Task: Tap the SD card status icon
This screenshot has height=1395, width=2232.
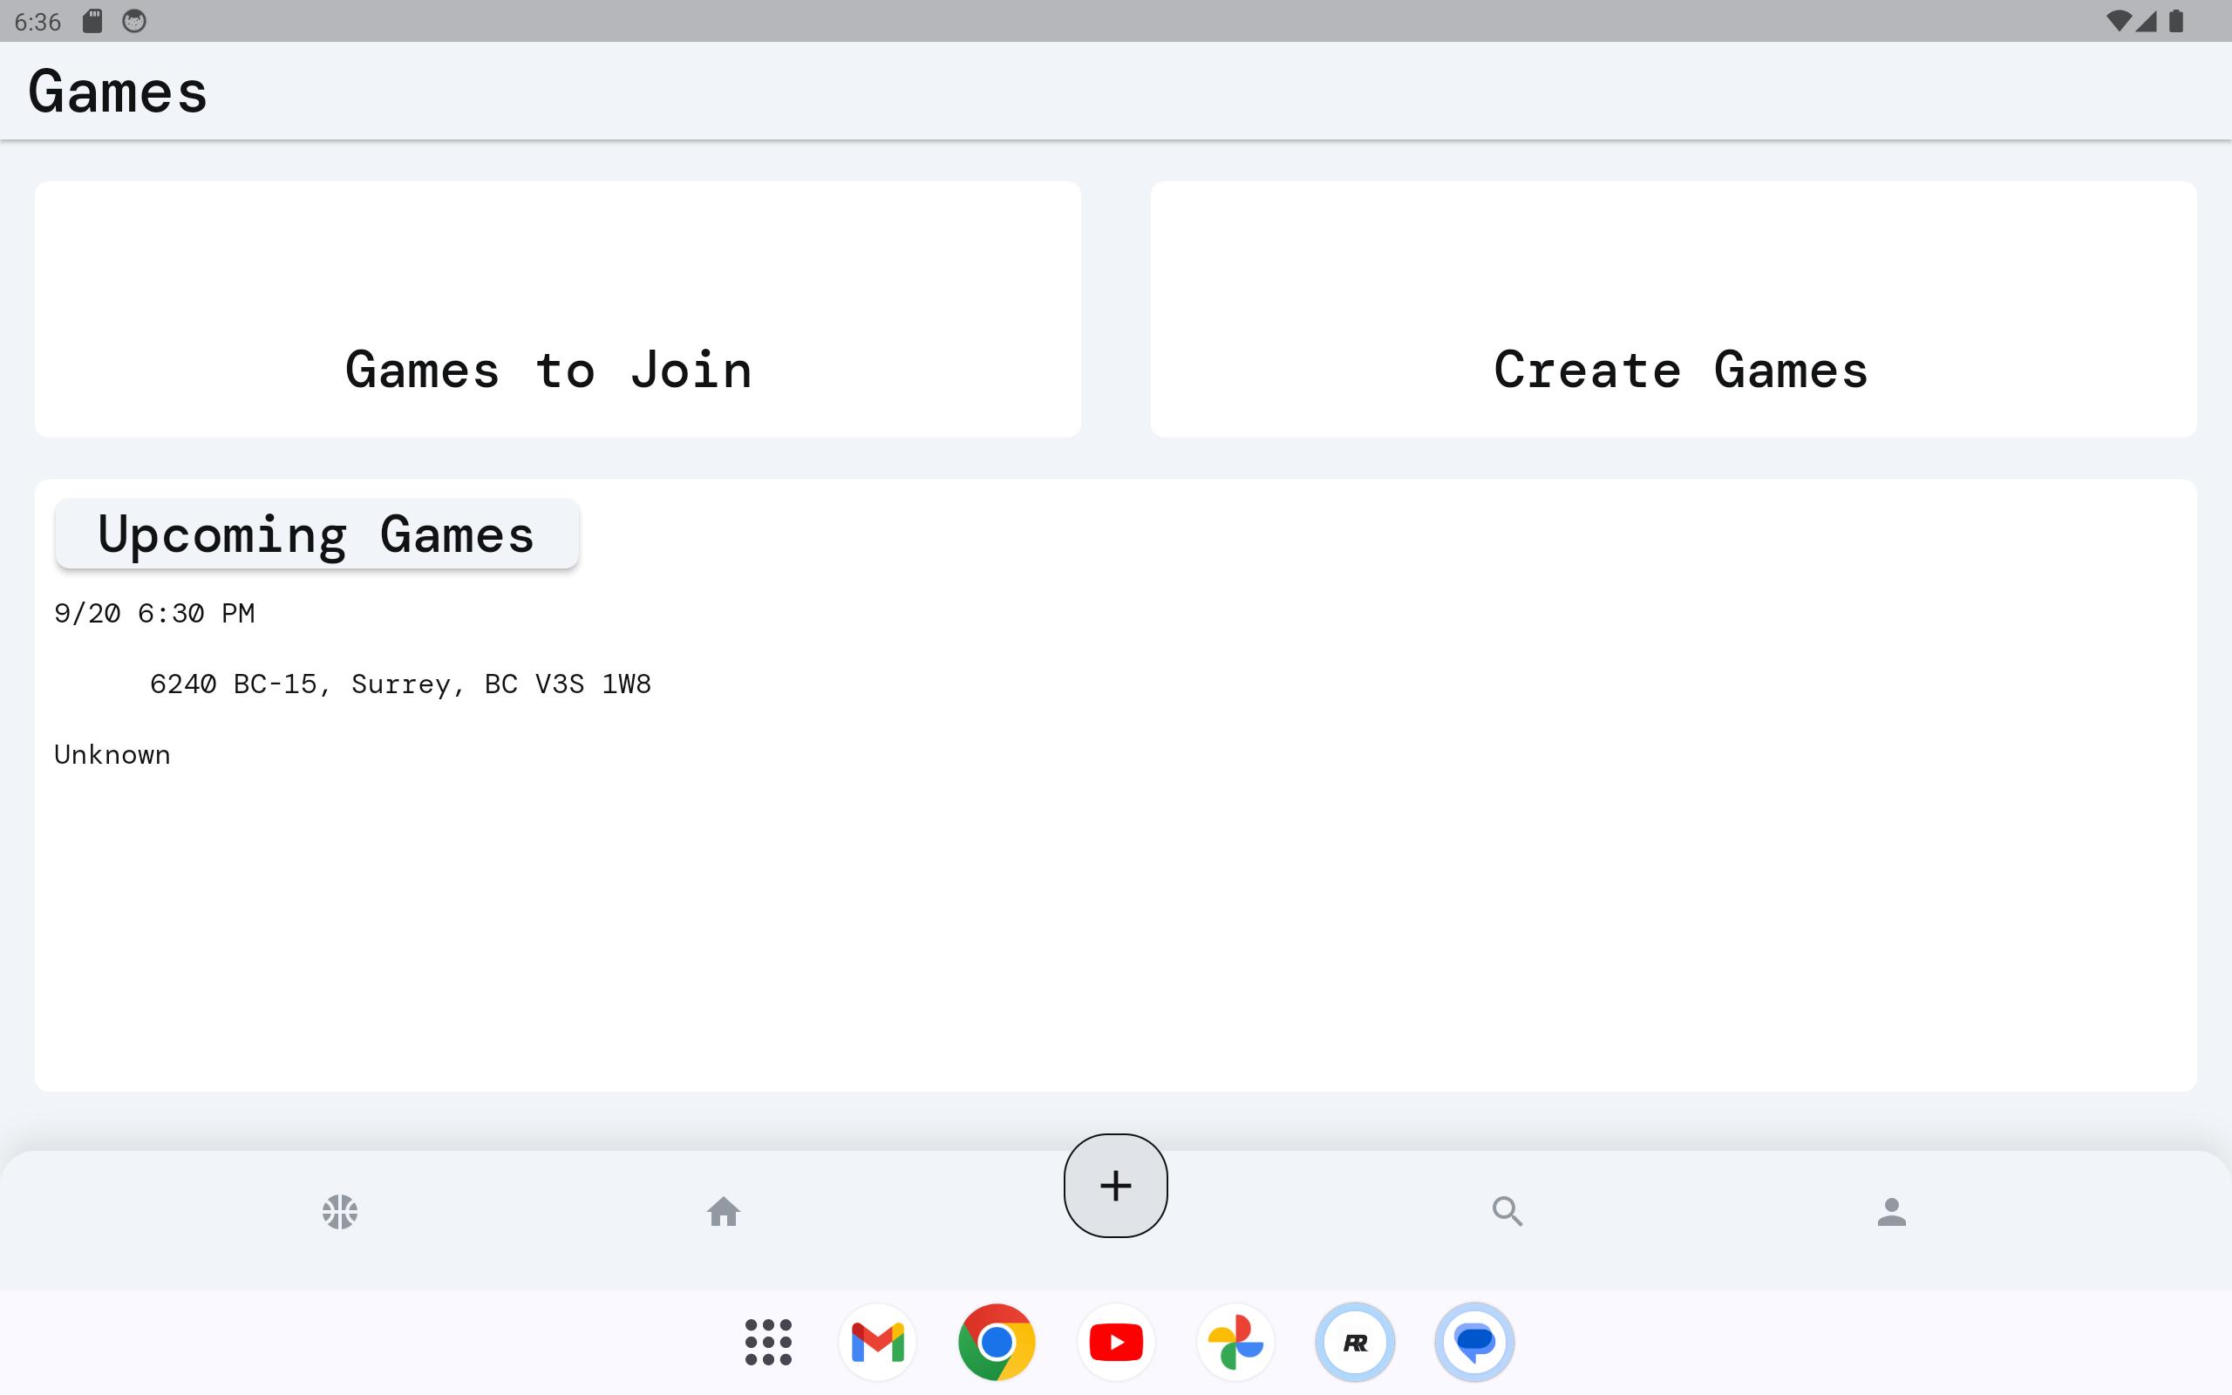Action: [x=92, y=21]
